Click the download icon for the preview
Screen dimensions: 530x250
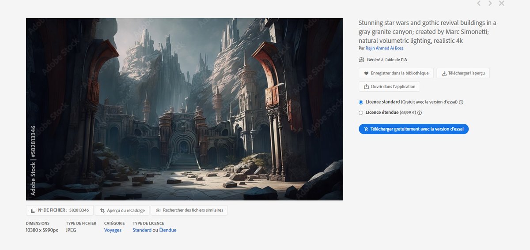pos(444,73)
